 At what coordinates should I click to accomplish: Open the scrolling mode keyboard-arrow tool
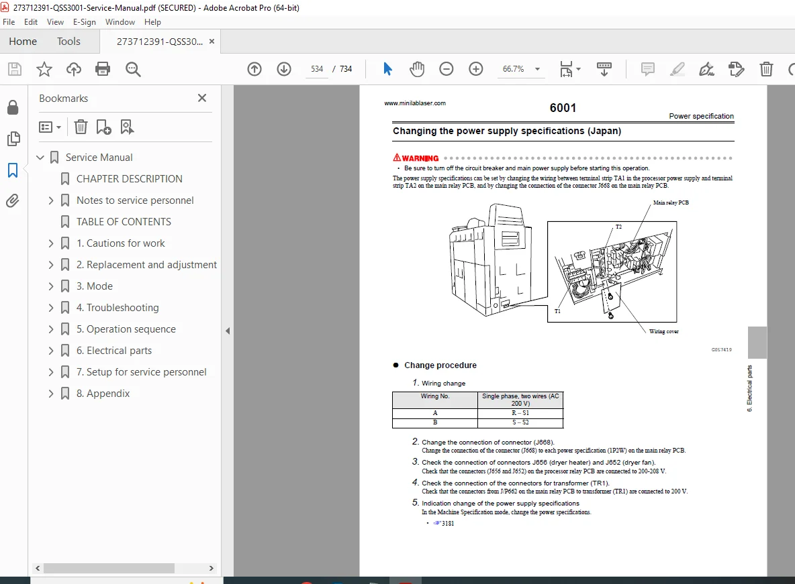[604, 69]
